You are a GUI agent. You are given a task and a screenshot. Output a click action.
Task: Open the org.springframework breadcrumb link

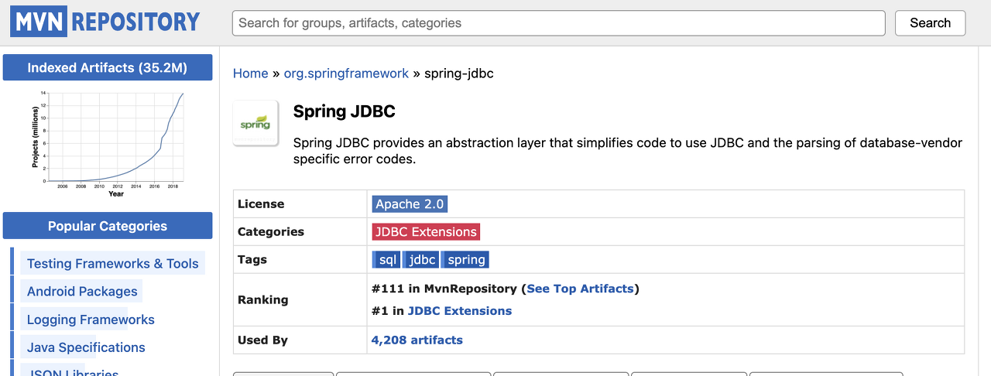346,73
